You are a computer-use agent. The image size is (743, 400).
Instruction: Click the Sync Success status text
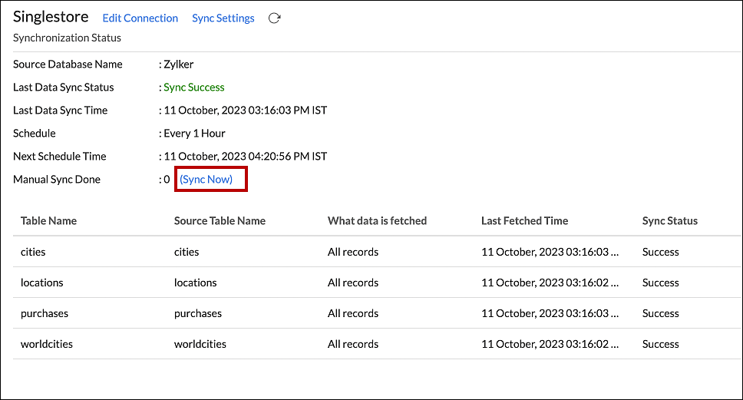click(193, 88)
